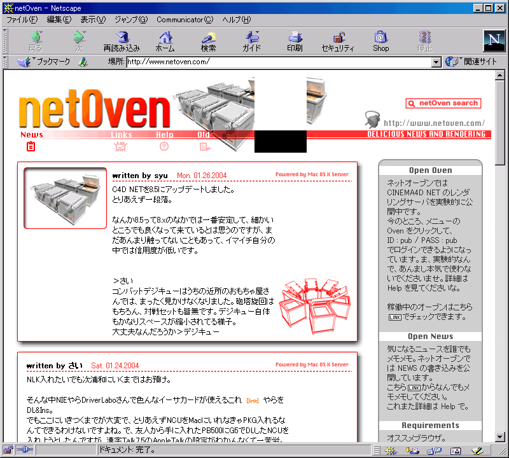Click the Netscape N logo

pos(494,41)
